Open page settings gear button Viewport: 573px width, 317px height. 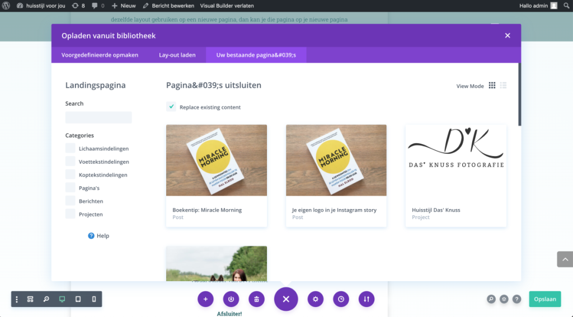pyautogui.click(x=316, y=299)
